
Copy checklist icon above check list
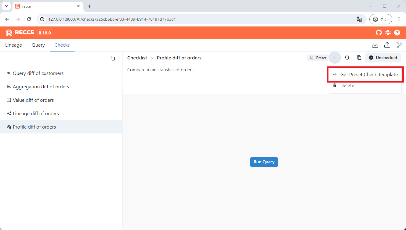[113, 58]
